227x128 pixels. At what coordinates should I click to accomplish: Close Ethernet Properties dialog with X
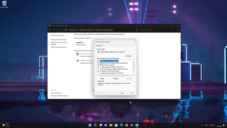click(x=135, y=42)
